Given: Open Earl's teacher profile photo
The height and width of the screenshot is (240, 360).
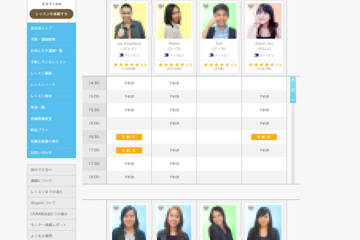Looking at the screenshot, I should click(219, 22).
